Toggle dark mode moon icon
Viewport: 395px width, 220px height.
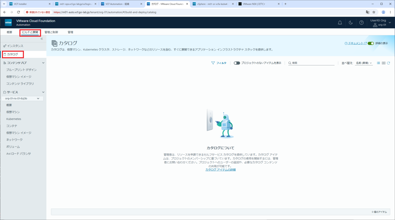(351, 23)
